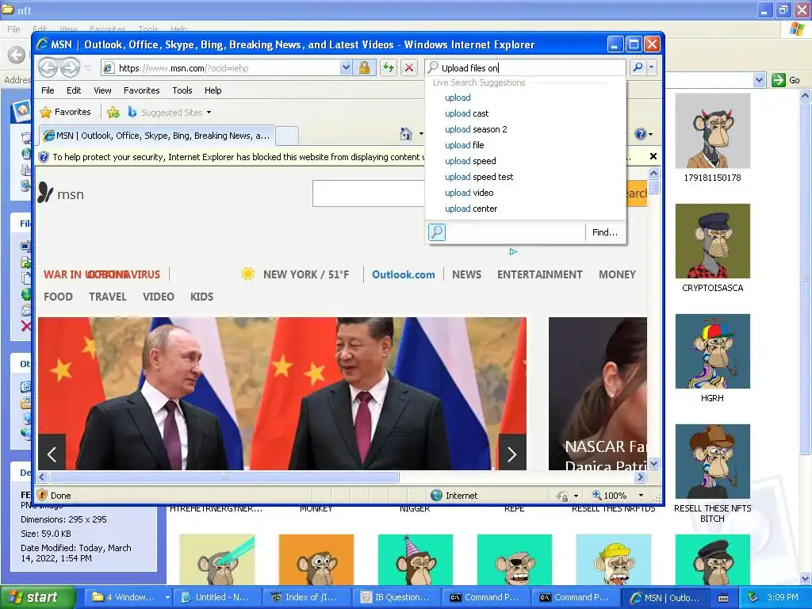
Task: Click the blue Help question mark icon
Action: click(x=641, y=134)
